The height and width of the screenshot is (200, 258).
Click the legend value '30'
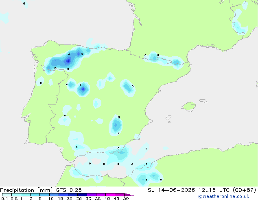pyautogui.click(x=88, y=198)
